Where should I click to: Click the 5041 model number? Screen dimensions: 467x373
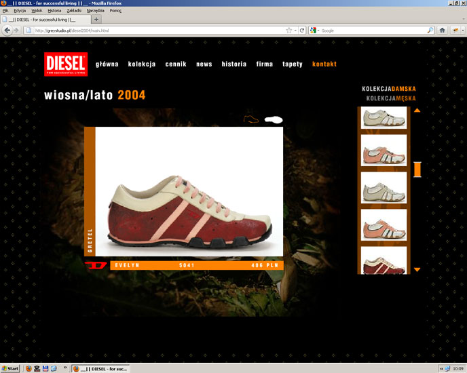click(187, 265)
